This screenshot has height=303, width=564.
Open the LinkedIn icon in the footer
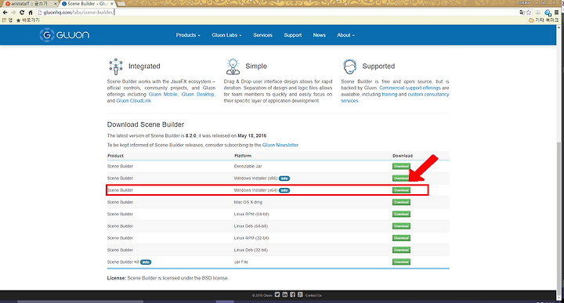[285, 294]
